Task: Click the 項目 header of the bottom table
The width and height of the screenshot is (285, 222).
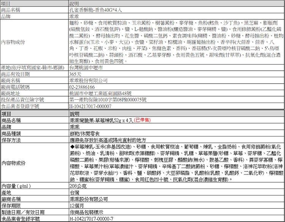Action: tap(6, 114)
